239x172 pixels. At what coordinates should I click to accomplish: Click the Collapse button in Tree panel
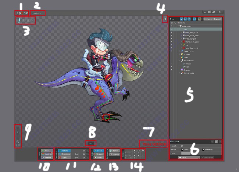[x=208, y=18]
